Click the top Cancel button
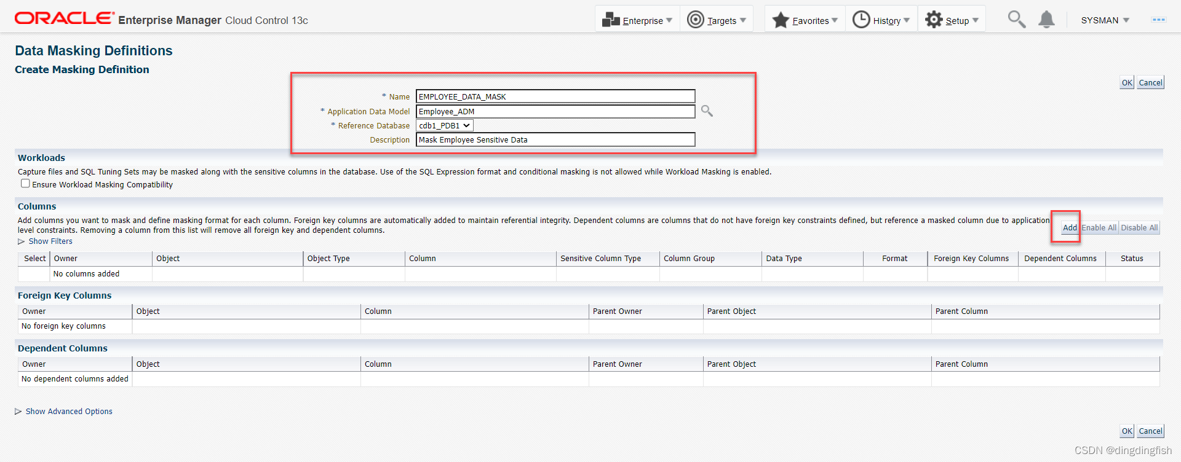This screenshot has width=1181, height=462. click(1150, 82)
